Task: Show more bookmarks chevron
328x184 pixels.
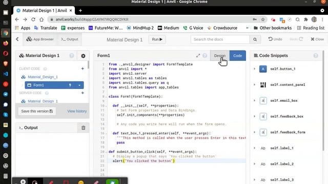Action: pyautogui.click(x=247, y=28)
